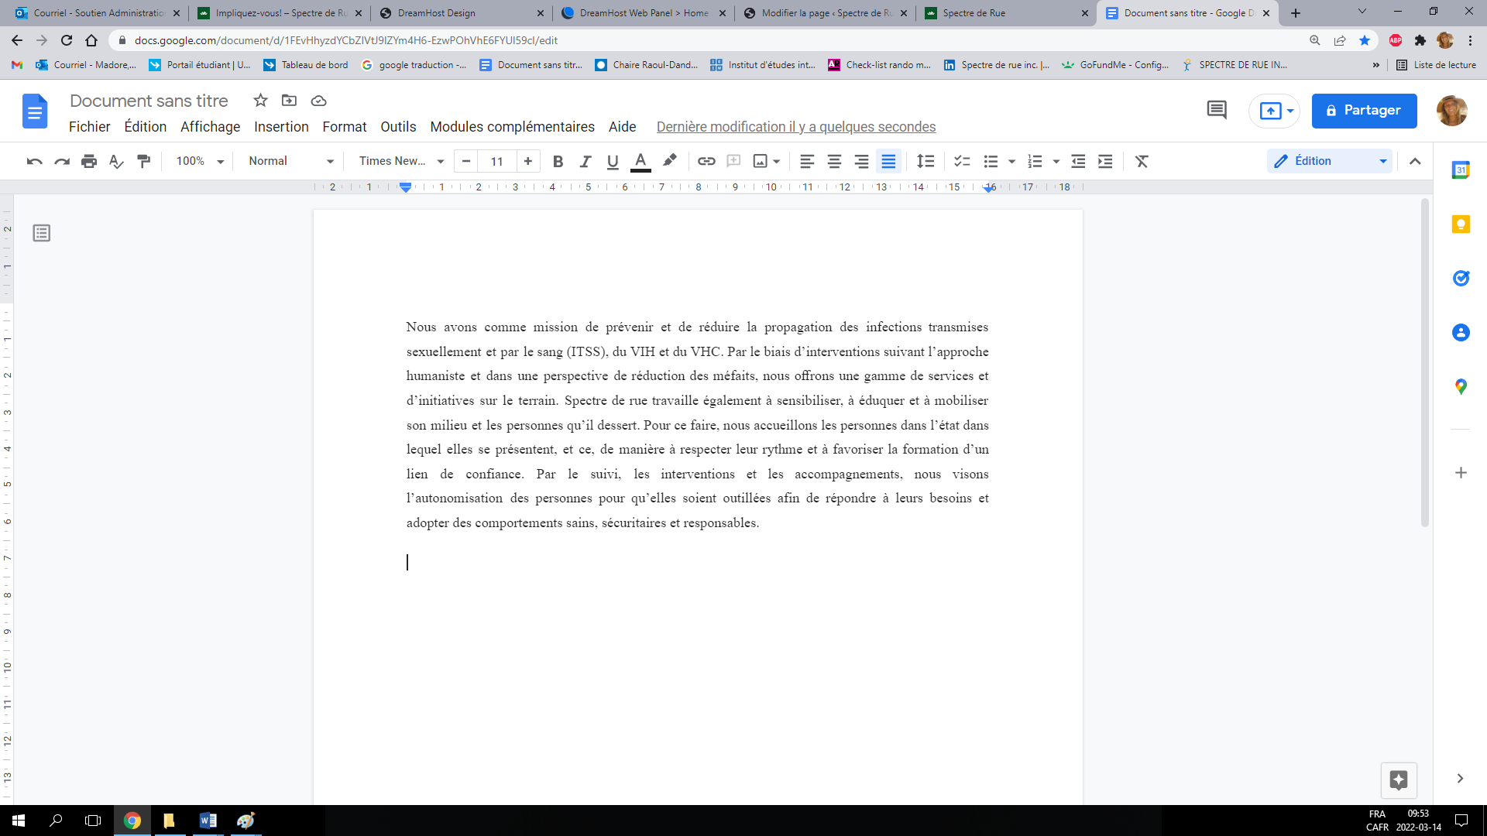This screenshot has width=1487, height=836.
Task: Increase the paragraph indent
Action: 1106,161
